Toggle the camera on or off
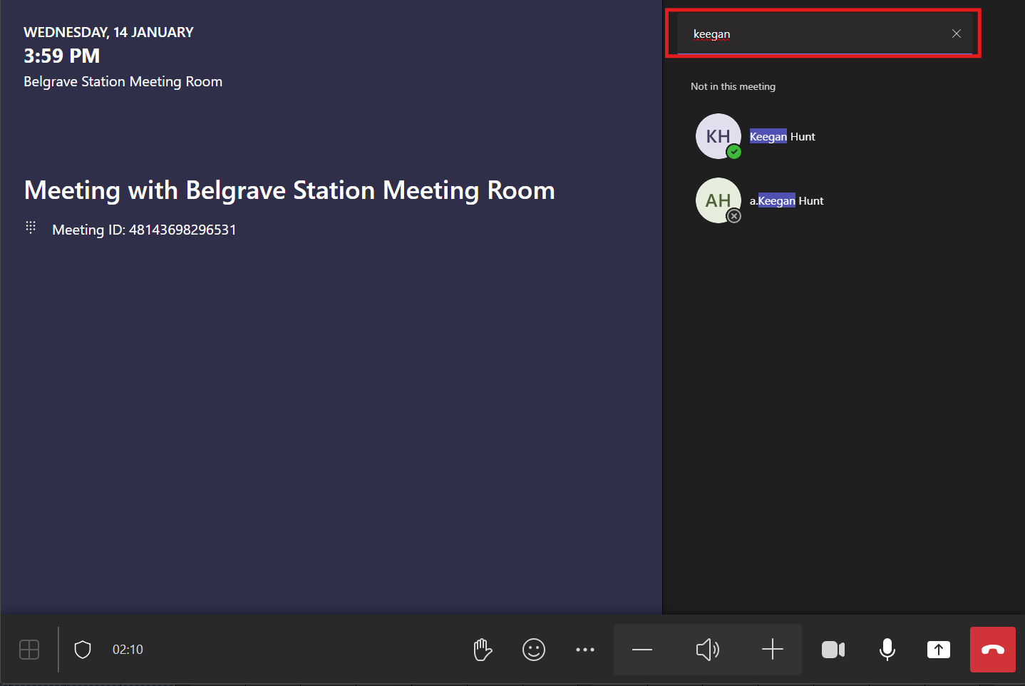1025x686 pixels. 833,650
